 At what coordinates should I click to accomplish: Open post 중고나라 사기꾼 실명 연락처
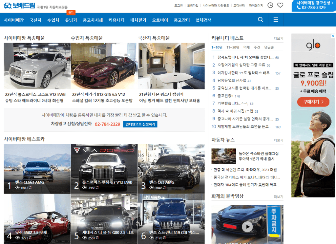point(245,119)
